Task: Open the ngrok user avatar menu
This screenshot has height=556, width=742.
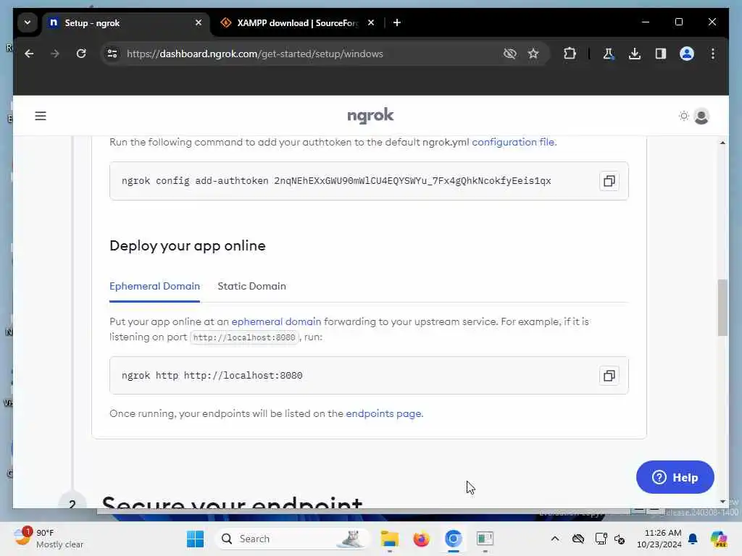Action: [701, 116]
